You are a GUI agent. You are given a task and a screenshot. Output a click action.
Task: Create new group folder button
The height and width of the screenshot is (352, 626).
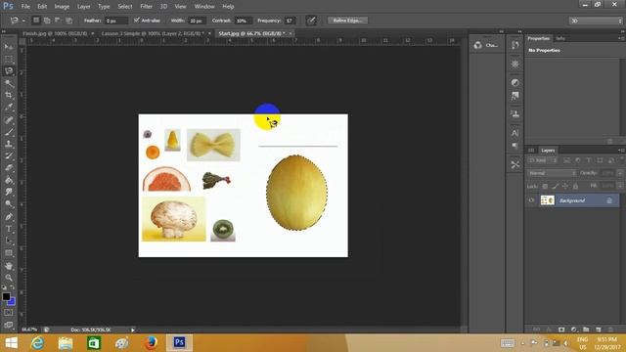click(586, 330)
